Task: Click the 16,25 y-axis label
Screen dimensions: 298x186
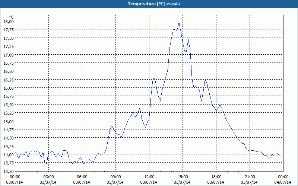Action: (9, 80)
